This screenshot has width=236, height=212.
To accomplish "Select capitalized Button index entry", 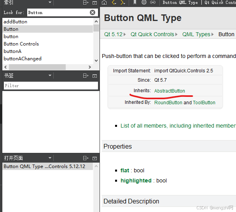I will pos(48,29).
